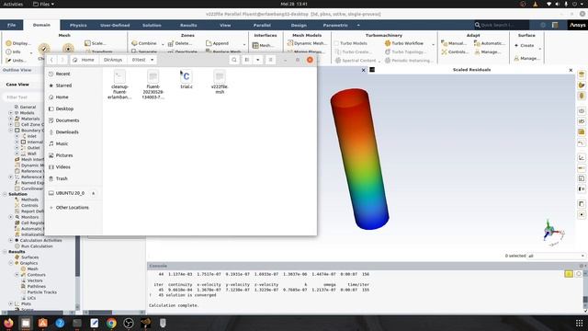
Task: Open the File ribbon tab
Action: (x=12, y=25)
